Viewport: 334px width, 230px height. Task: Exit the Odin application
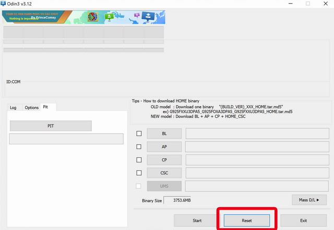[x=304, y=221]
